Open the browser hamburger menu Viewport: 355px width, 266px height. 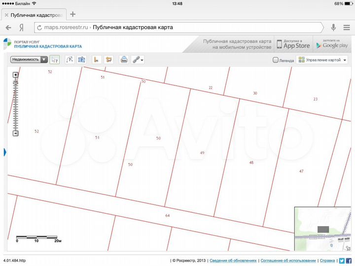pyautogui.click(x=347, y=28)
